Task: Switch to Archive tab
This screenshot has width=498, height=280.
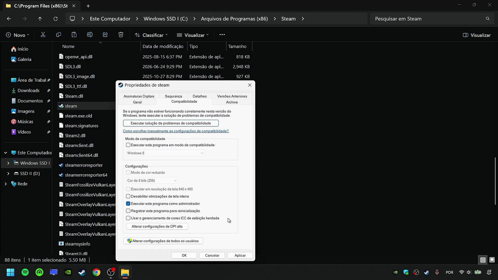Action: (x=232, y=102)
